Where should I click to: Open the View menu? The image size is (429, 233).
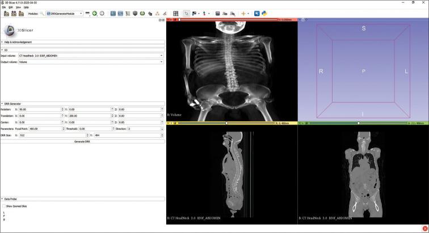click(x=18, y=7)
